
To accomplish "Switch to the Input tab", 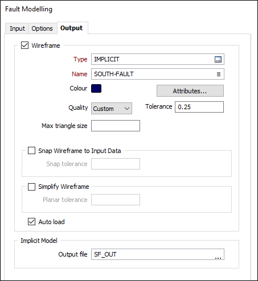I will coord(17,28).
